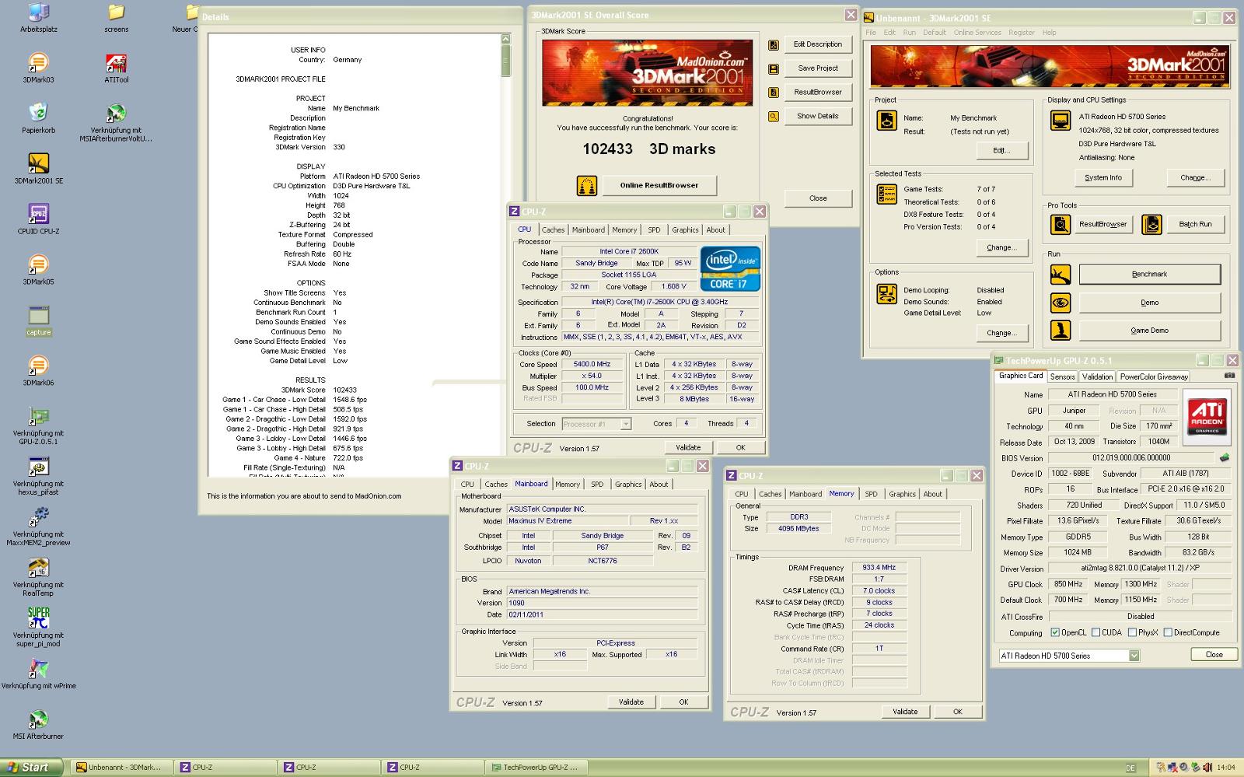Open the MSIAfterburnerVolt shortcut icon
The width and height of the screenshot is (1244, 777).
click(116, 114)
